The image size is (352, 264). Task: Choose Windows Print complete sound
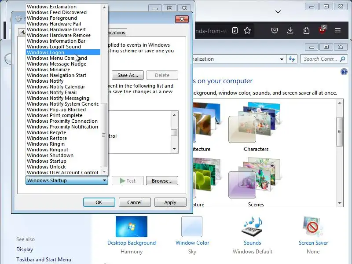point(63,115)
